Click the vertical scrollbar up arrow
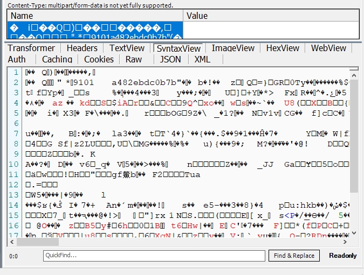364x275 pixels. 354,75
